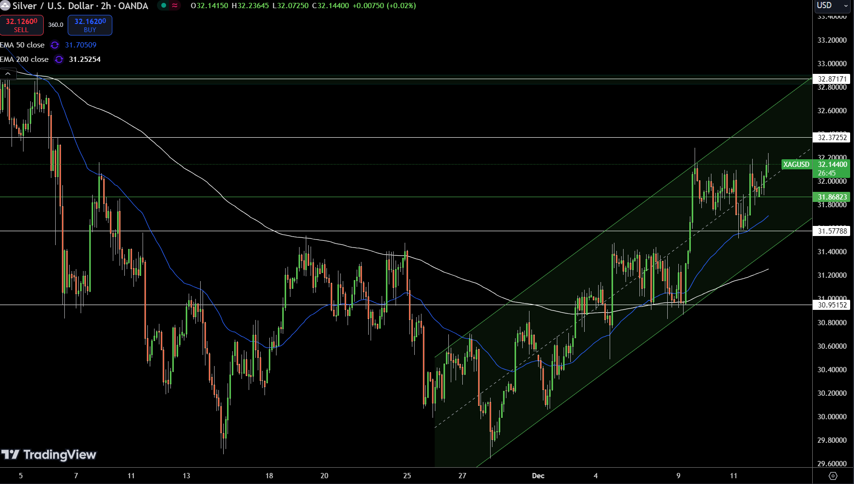The width and height of the screenshot is (854, 484).
Task: Click the EMA 50 value 31.70509
Action: pos(81,45)
